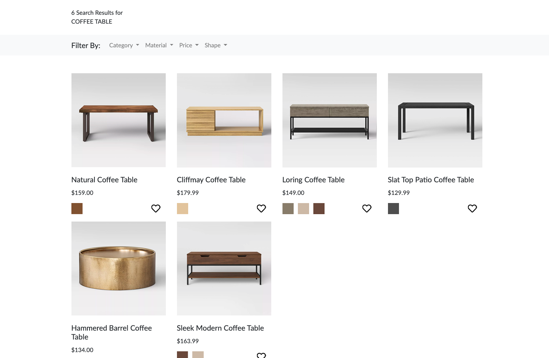This screenshot has width=549, height=358.
Task: Expand the Material filter dropdown
Action: click(x=159, y=45)
